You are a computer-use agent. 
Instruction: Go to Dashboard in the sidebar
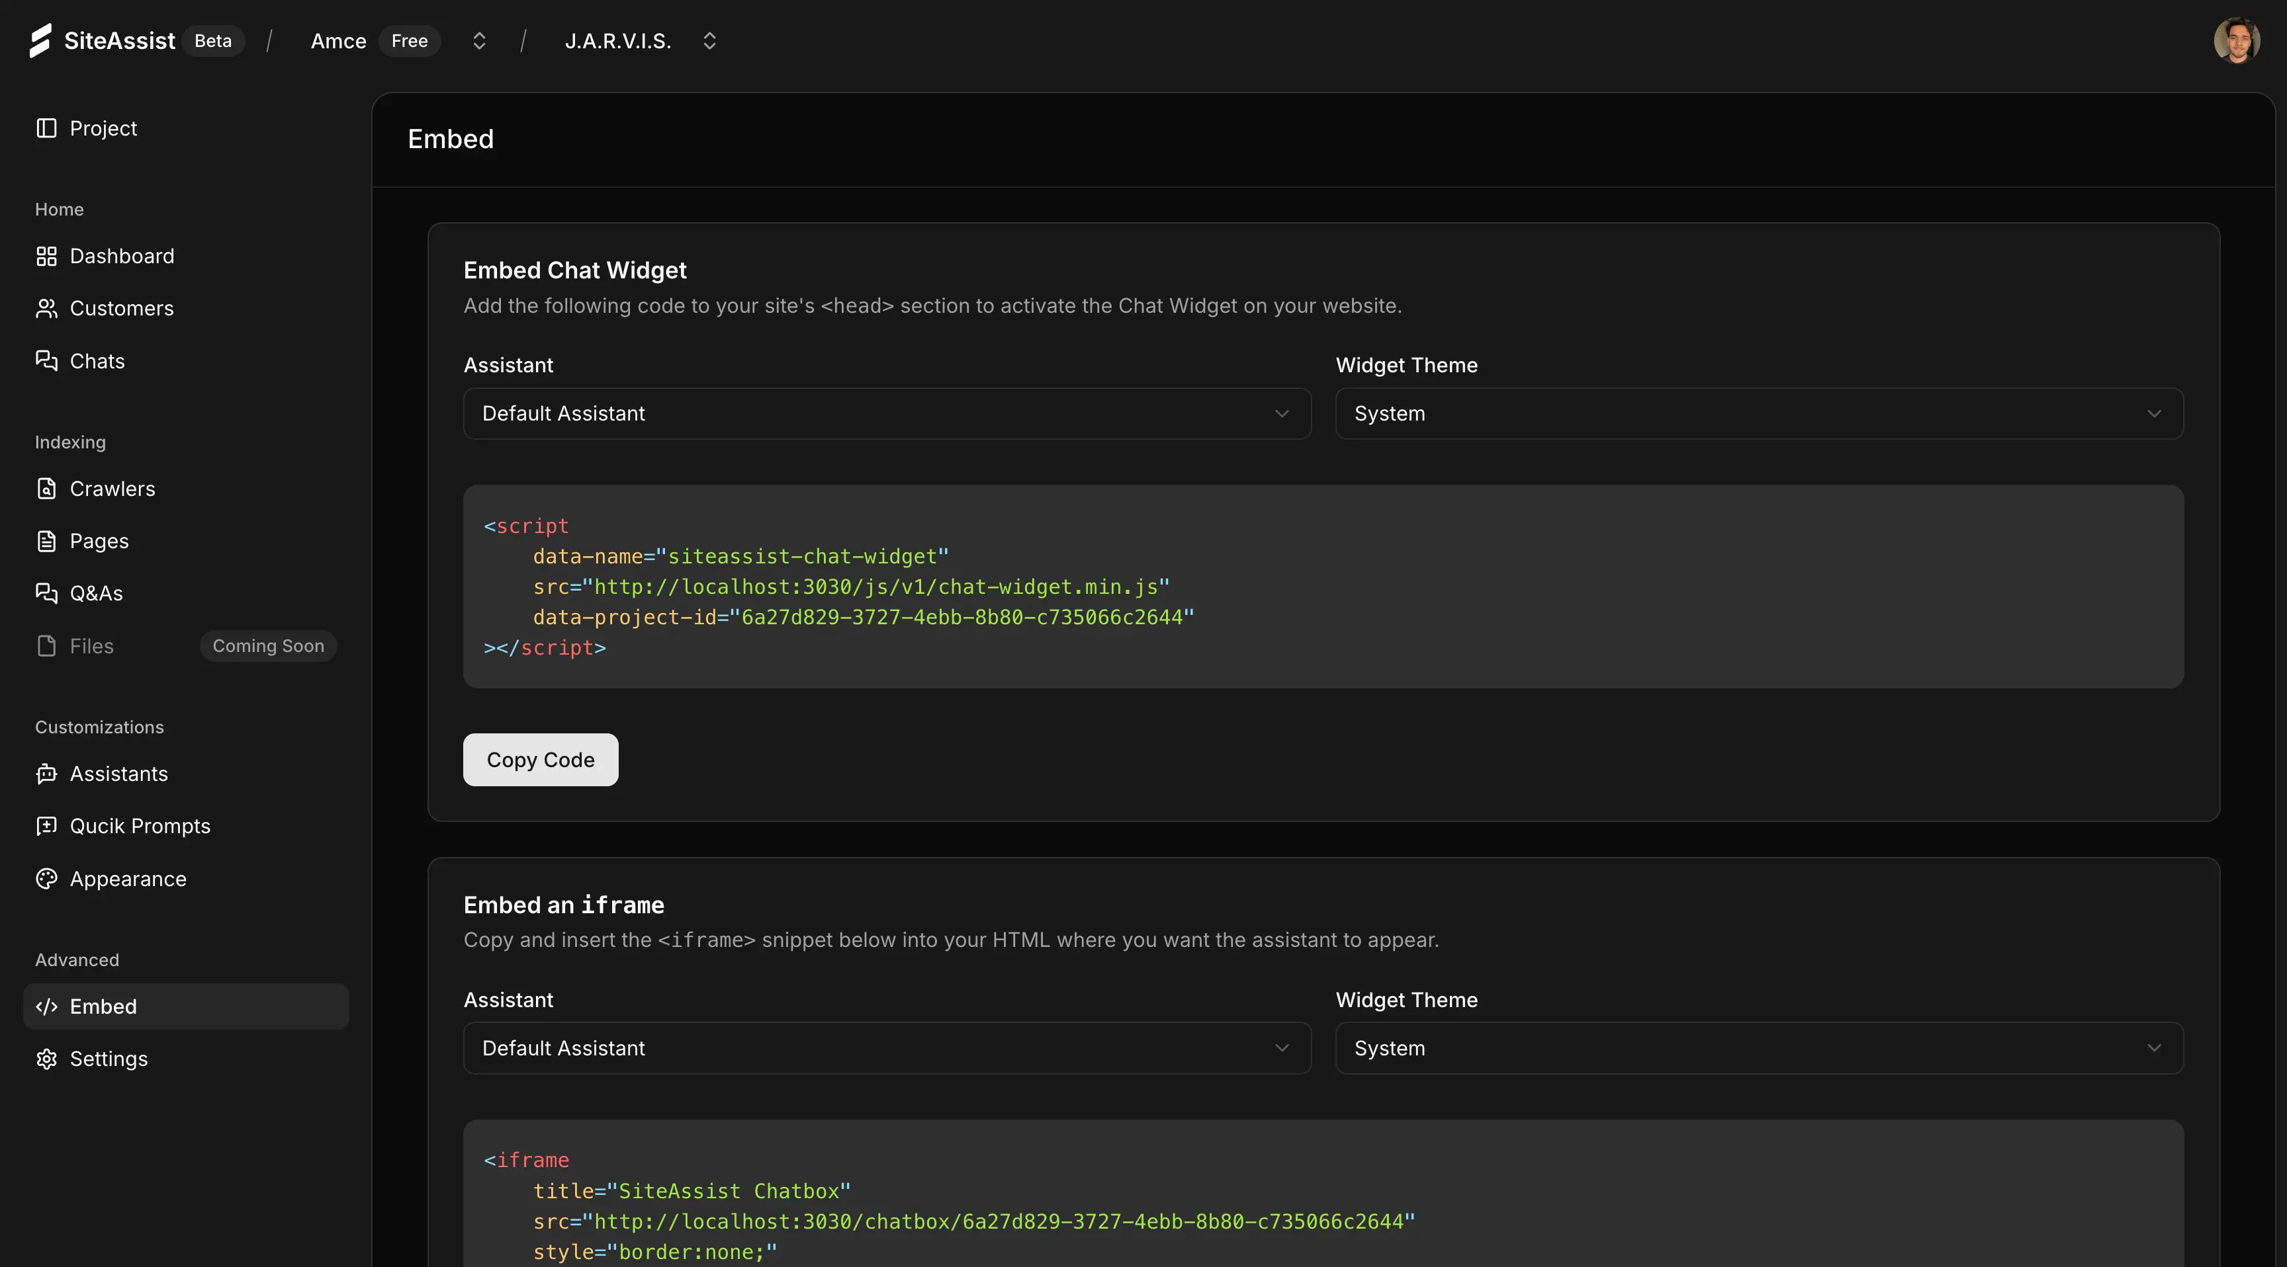(x=185, y=257)
